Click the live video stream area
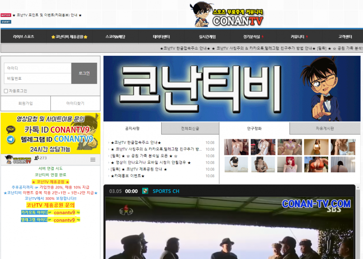363x259 pixels. [229, 228]
